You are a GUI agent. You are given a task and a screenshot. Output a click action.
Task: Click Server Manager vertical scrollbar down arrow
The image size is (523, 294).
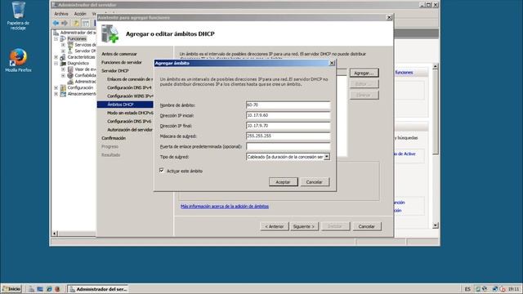click(x=436, y=225)
